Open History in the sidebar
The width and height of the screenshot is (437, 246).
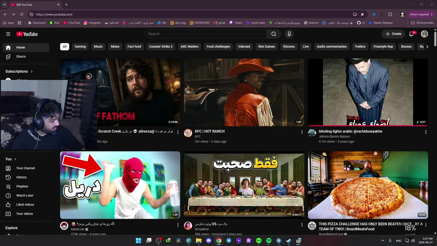click(26, 177)
